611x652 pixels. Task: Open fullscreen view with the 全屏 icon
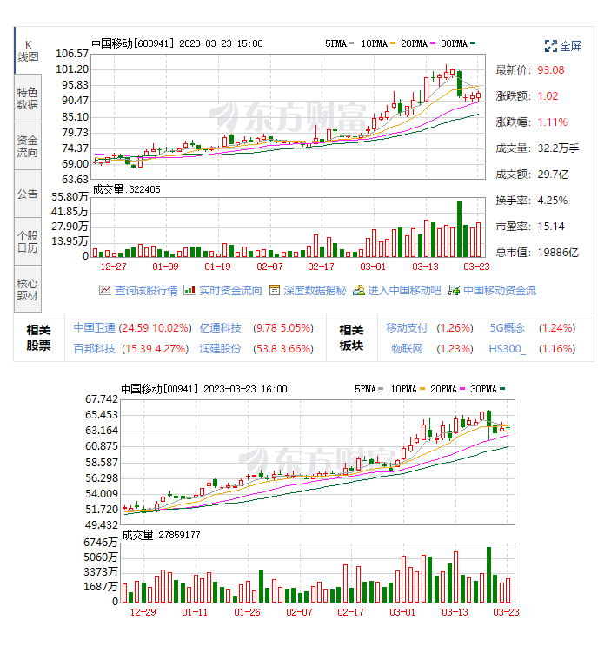point(551,46)
